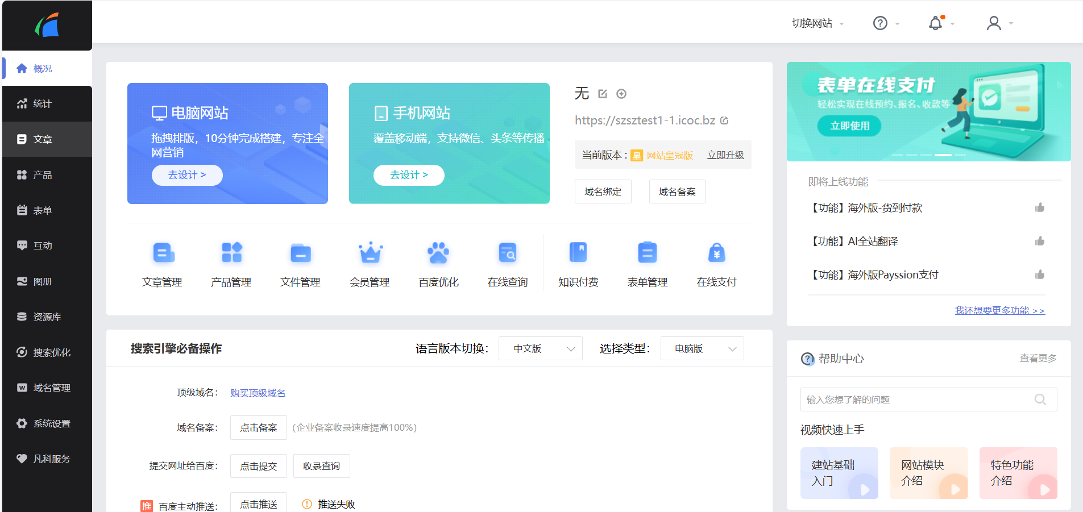
Task: Click the edit icon next to site name 无
Action: [x=603, y=94]
